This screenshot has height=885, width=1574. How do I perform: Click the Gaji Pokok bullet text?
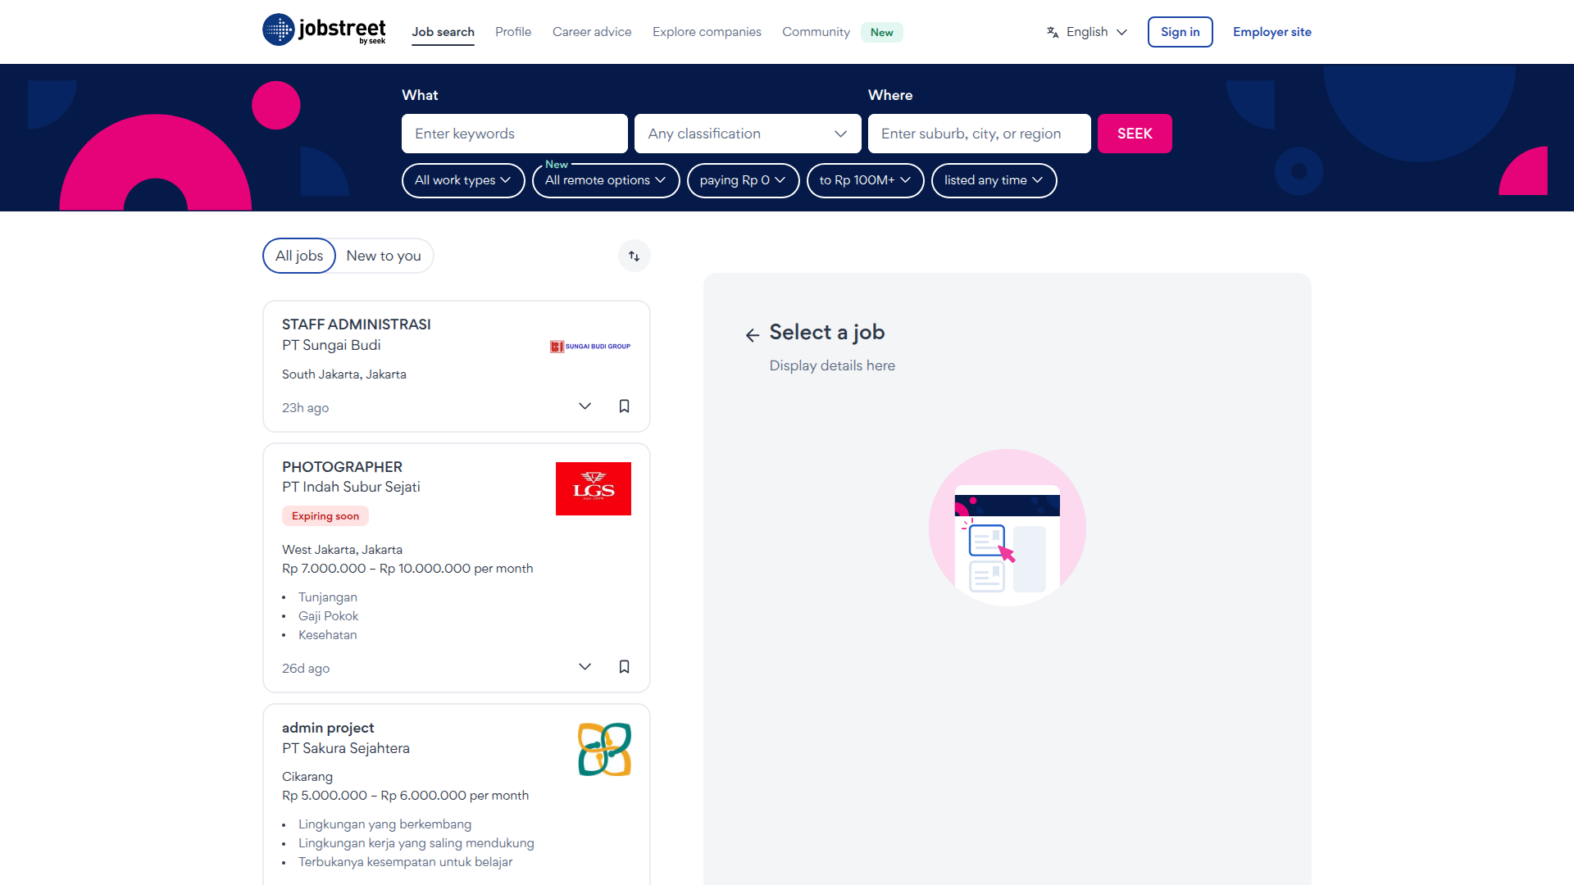point(329,616)
